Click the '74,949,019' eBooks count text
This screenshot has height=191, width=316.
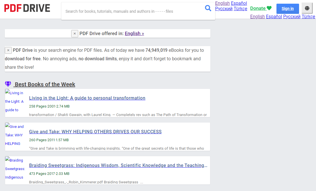(156, 50)
